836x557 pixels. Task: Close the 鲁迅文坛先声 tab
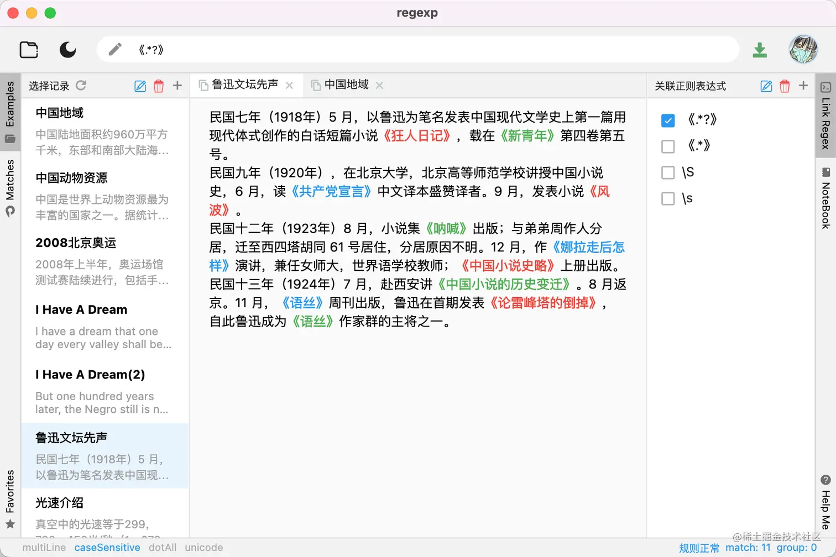[x=289, y=85]
